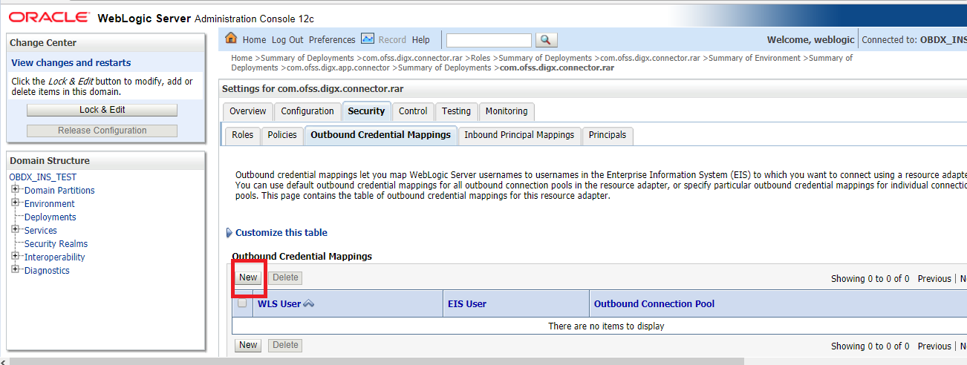This screenshot has height=365, width=967.
Task: Switch to the Control tab
Action: point(413,111)
